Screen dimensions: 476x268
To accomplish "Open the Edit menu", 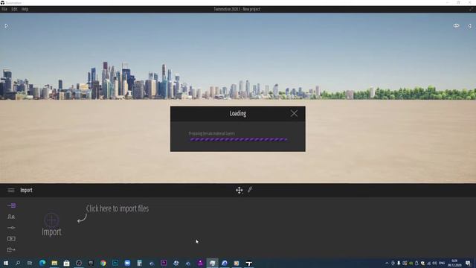I will pos(14,9).
